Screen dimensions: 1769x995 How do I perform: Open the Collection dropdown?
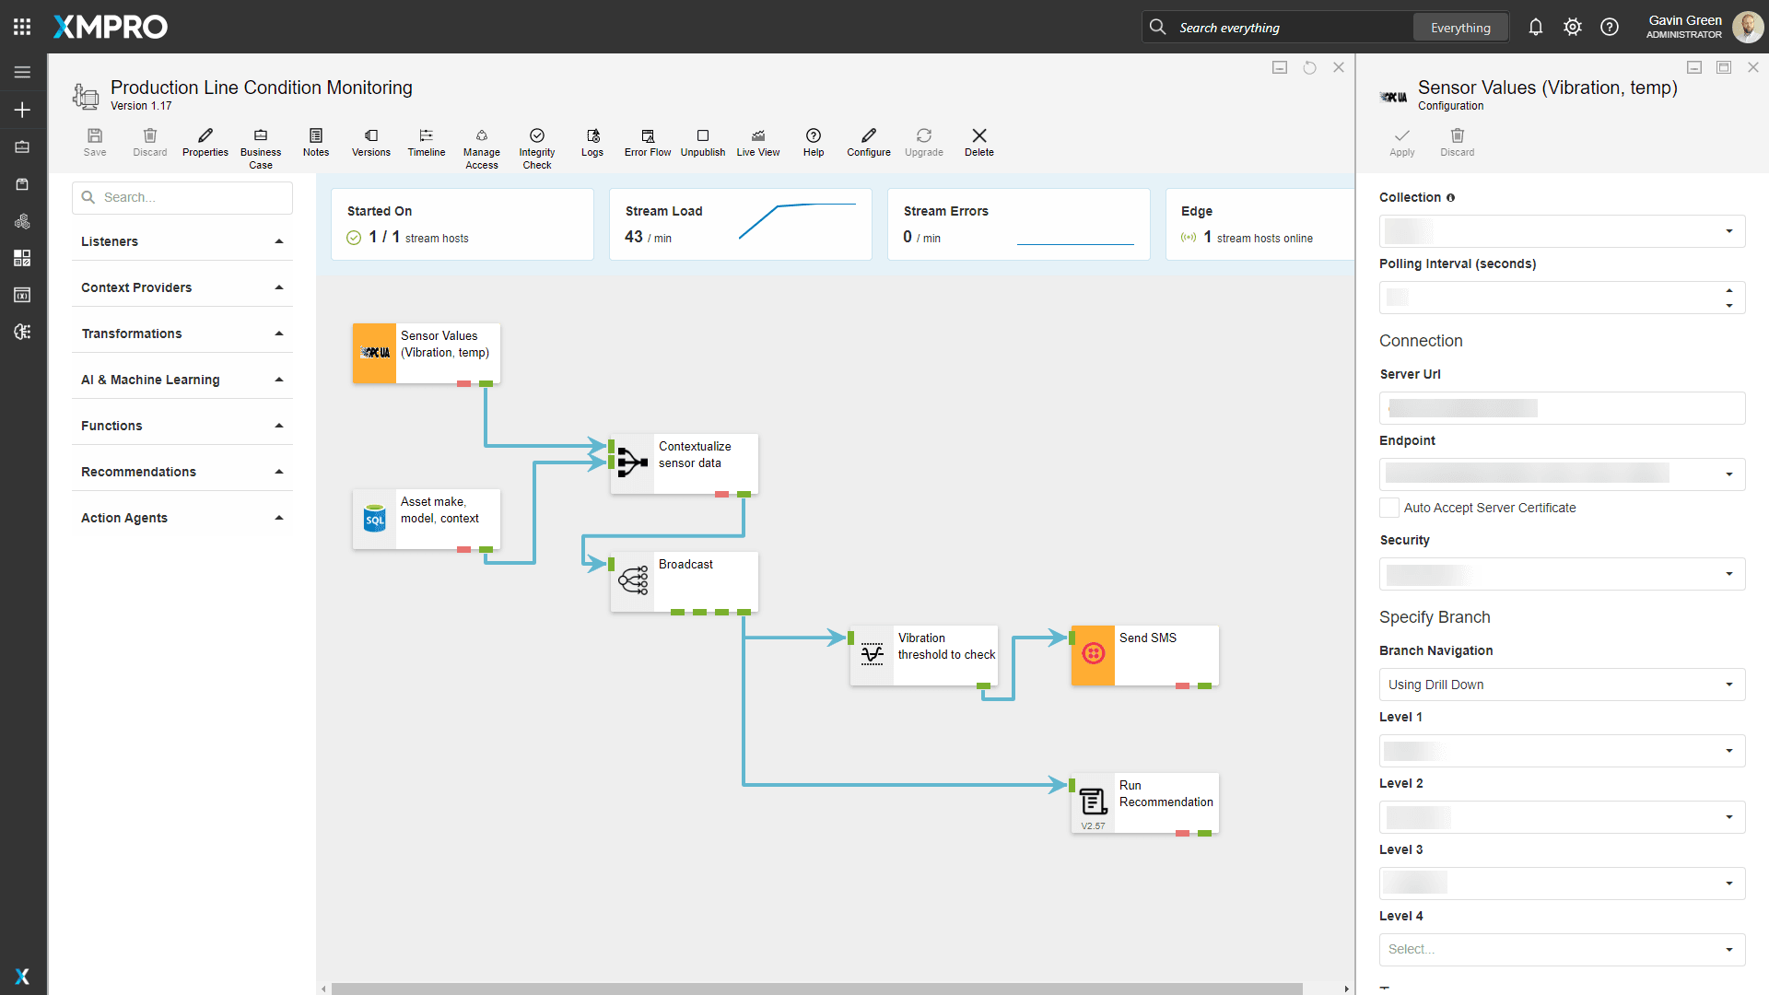click(x=1561, y=231)
